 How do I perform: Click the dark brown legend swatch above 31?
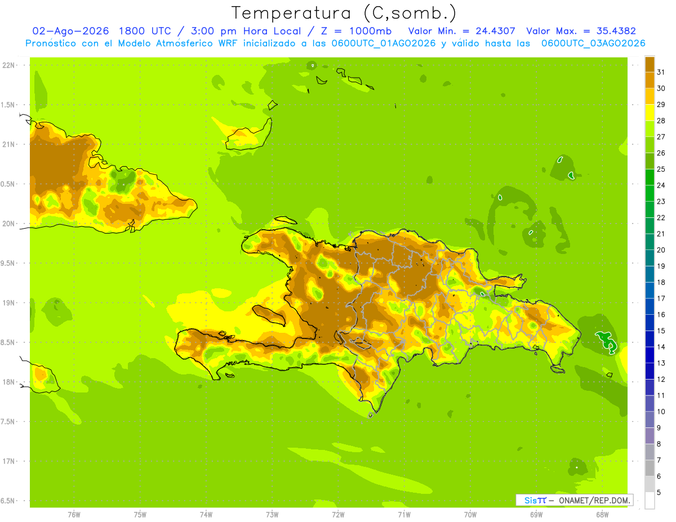(x=650, y=65)
